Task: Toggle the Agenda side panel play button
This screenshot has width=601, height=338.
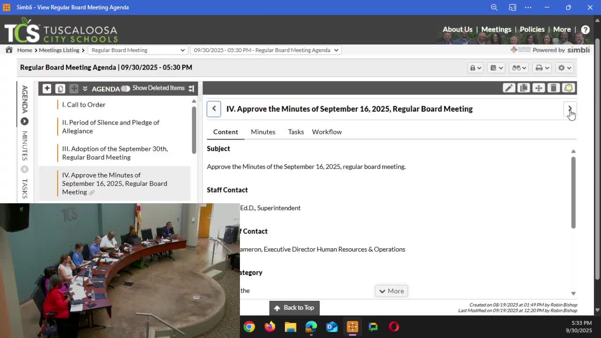Action: tap(24, 122)
